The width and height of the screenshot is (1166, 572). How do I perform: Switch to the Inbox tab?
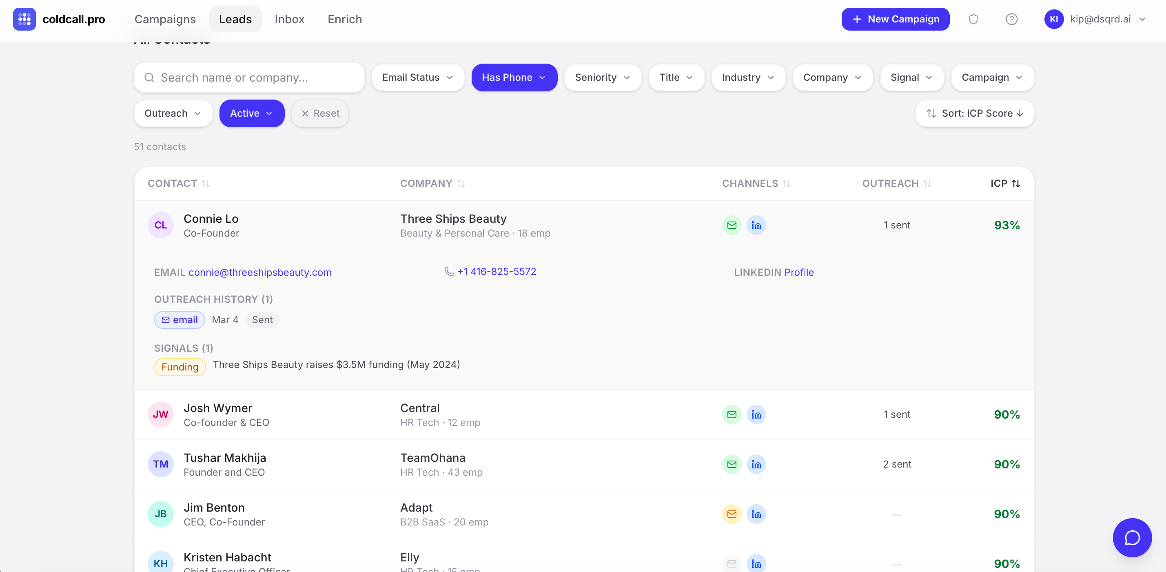pos(289,19)
